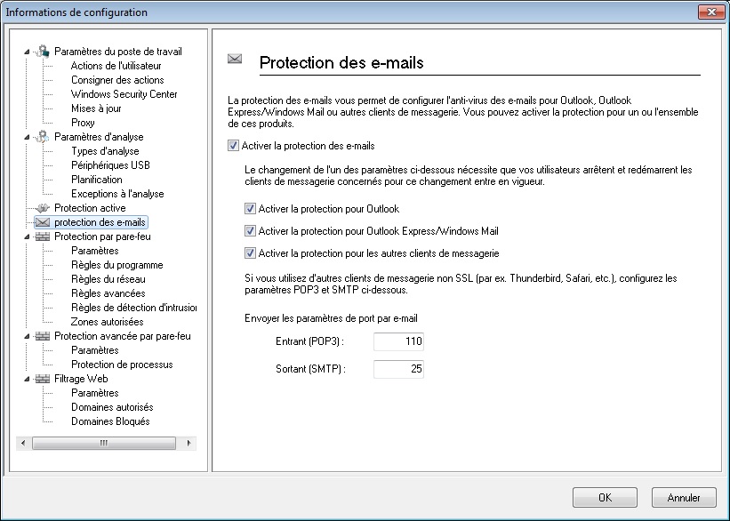730x521 pixels.
Task: Collapse the Filtrage Web tree node
Action: [x=27, y=379]
